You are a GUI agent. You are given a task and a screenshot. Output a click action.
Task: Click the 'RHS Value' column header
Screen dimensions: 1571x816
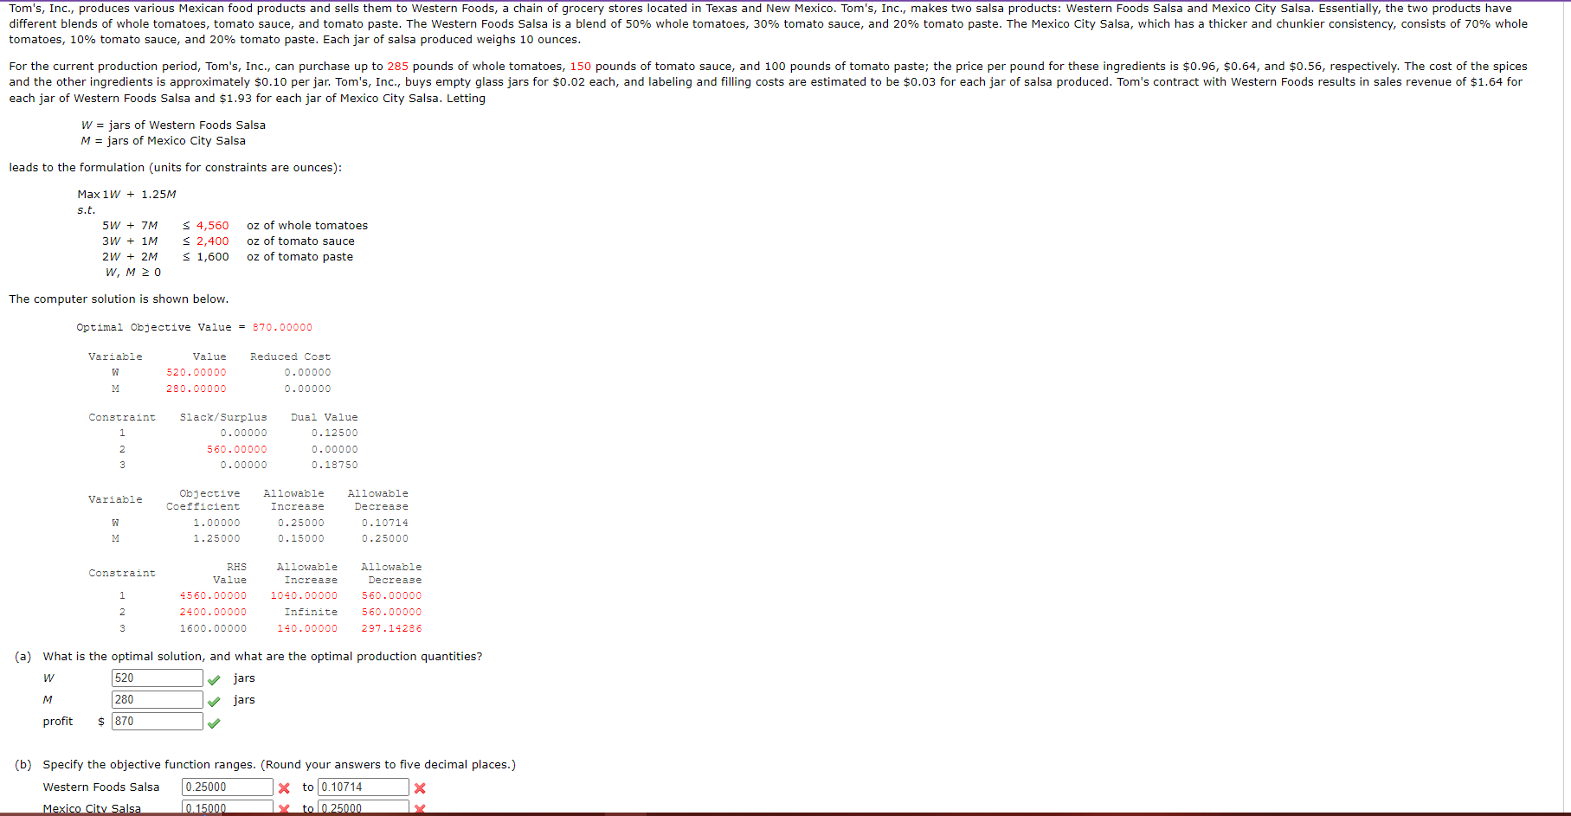230,574
